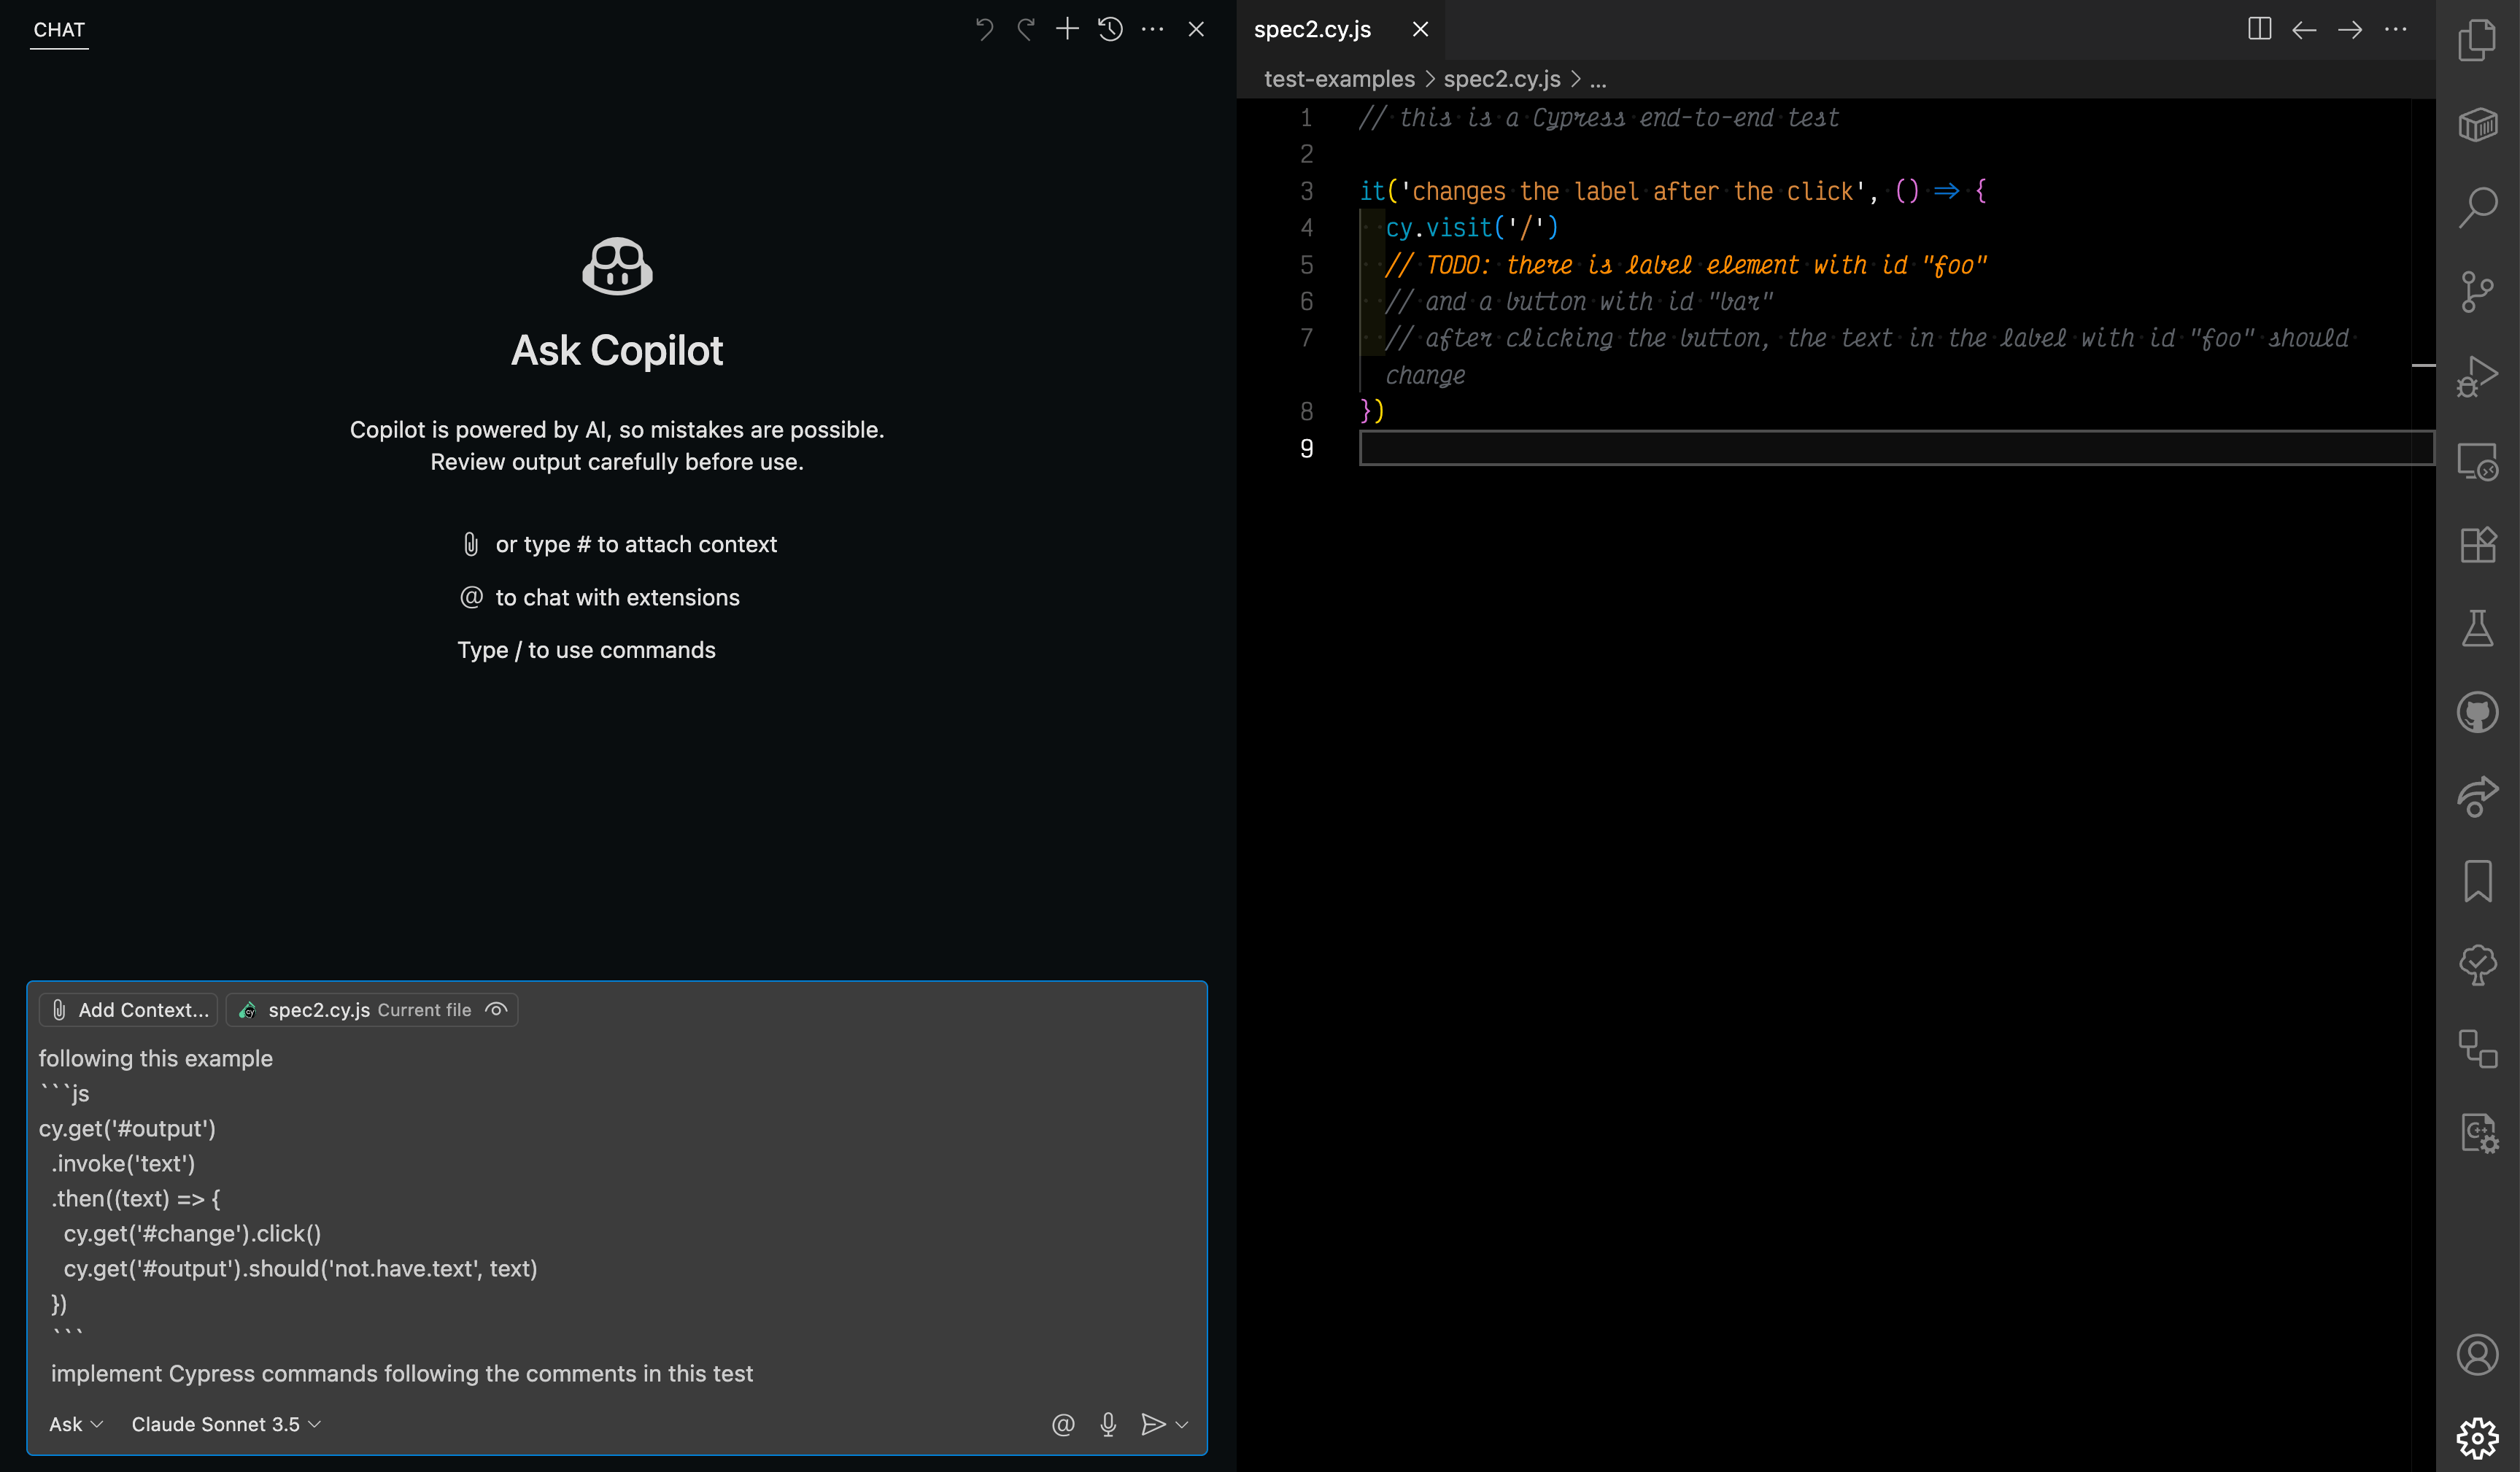Open the tree with checkmark icon

(x=2477, y=965)
